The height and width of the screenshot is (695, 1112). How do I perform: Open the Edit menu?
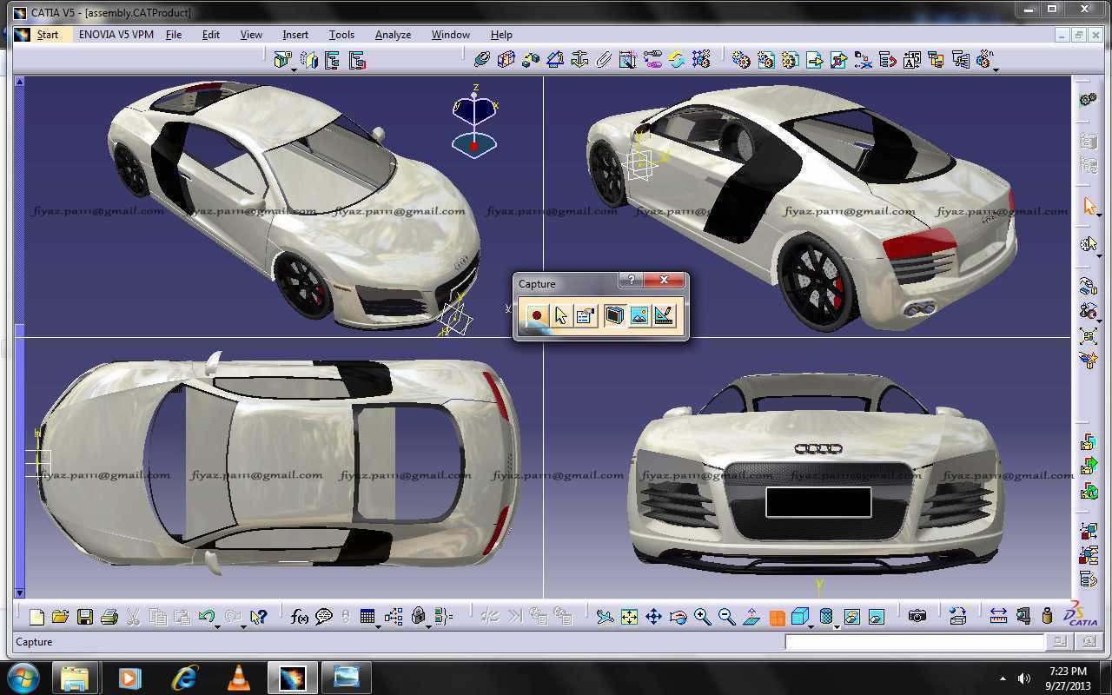[211, 35]
